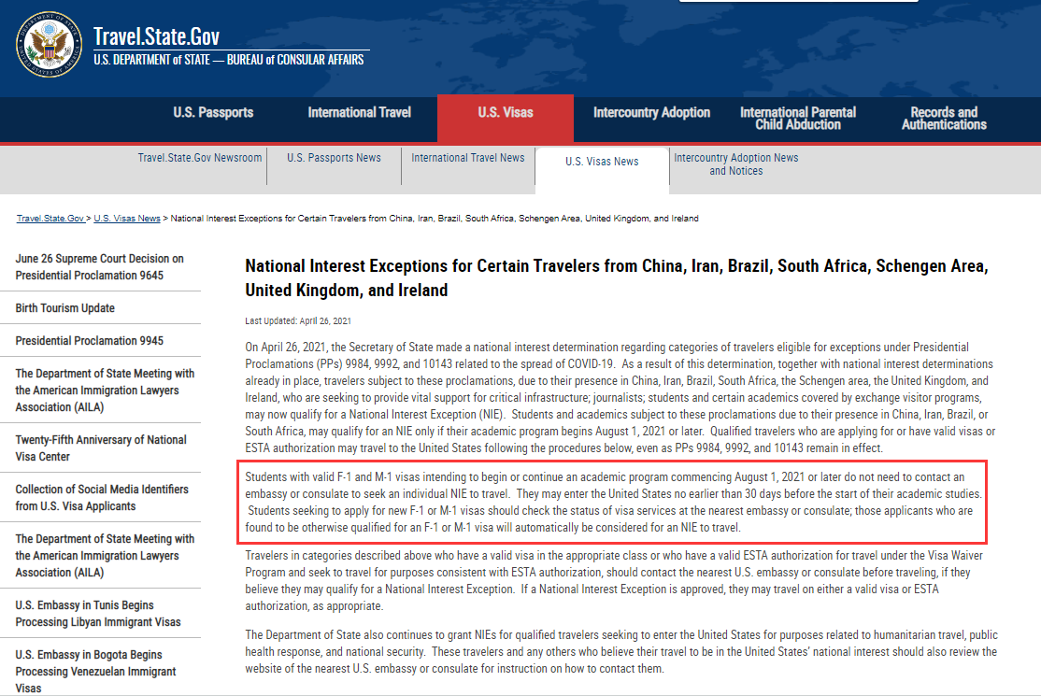Open Intercountry Adoption News and Notices tab

(x=736, y=163)
